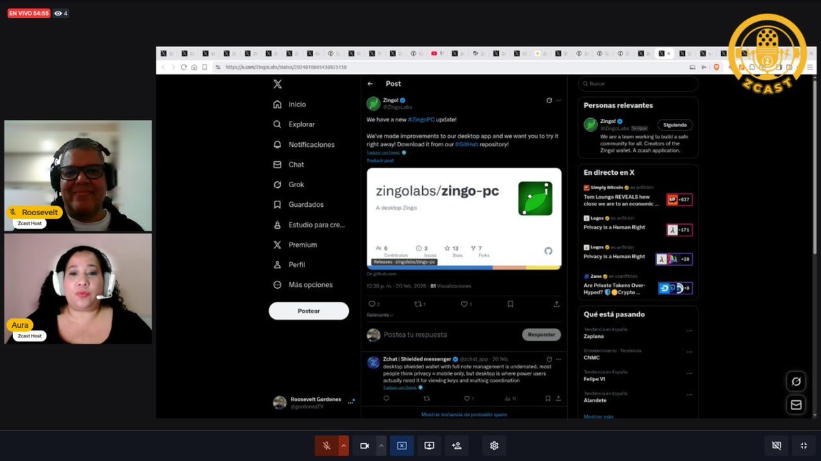
Task: Open Notificaciones in the X sidebar
Action: click(304, 145)
